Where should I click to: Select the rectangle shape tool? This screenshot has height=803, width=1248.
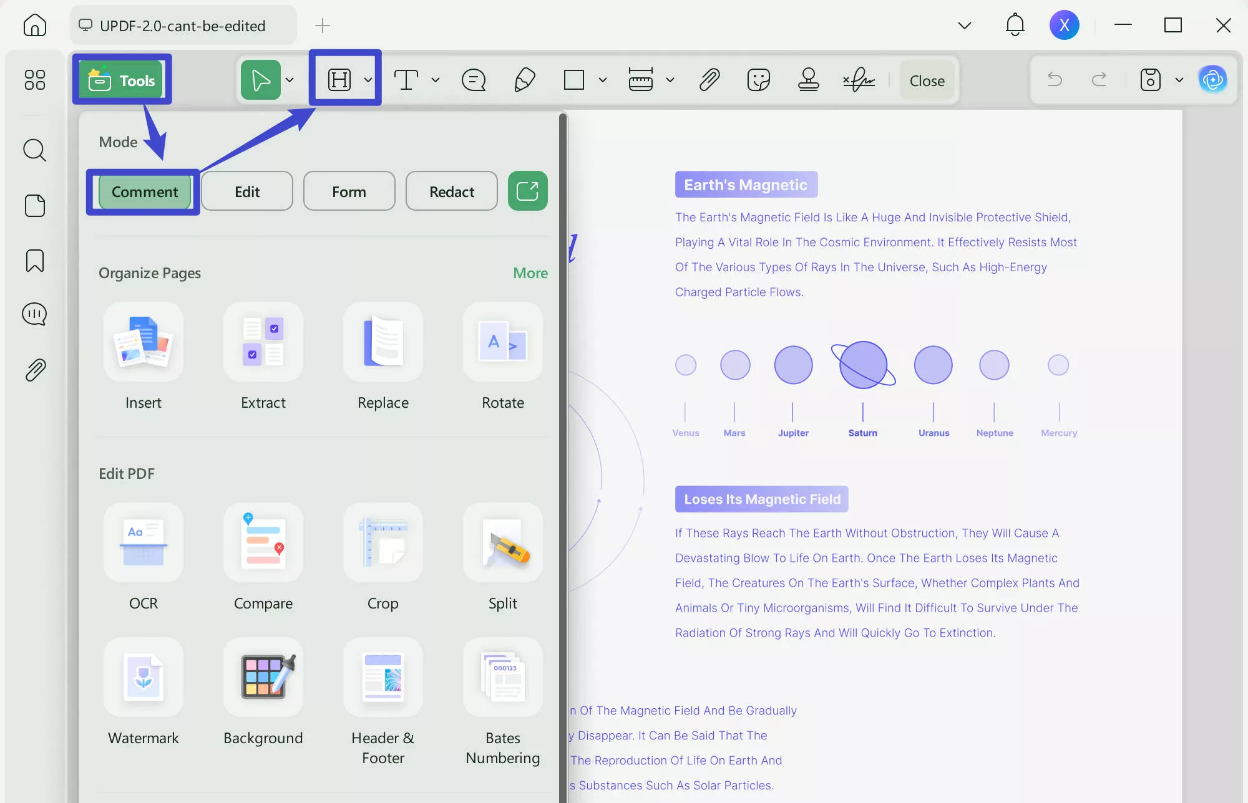pyautogui.click(x=573, y=80)
